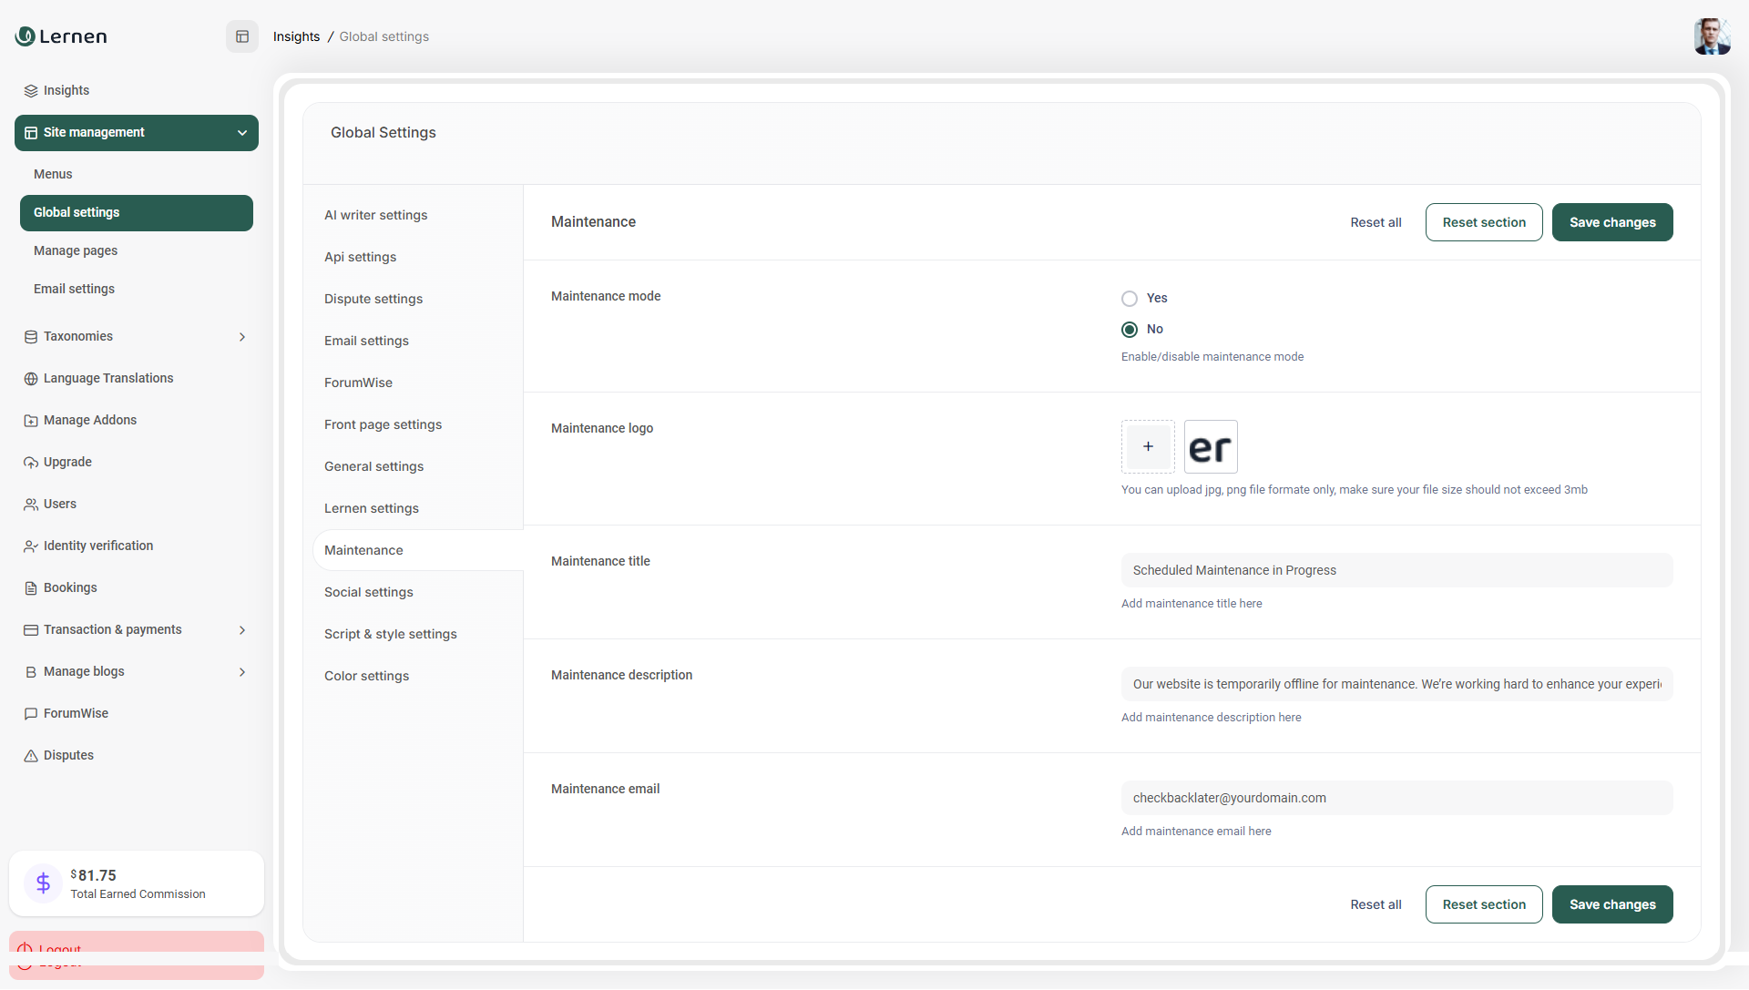Image resolution: width=1749 pixels, height=990 pixels.
Task: Click the Upgrade cloud icon
Action: 31,463
